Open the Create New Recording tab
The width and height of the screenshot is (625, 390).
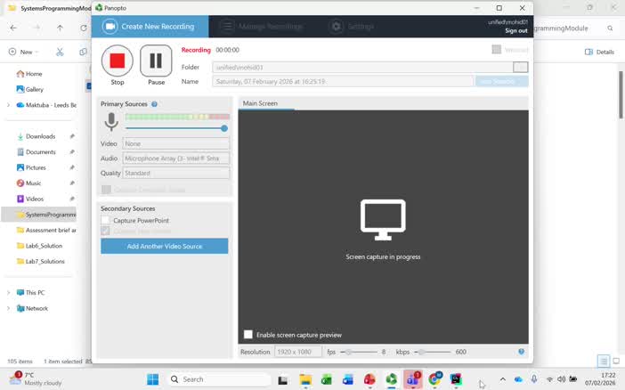coord(150,27)
